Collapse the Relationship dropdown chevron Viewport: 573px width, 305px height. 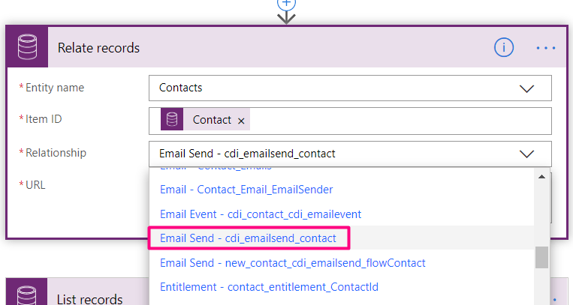click(527, 154)
